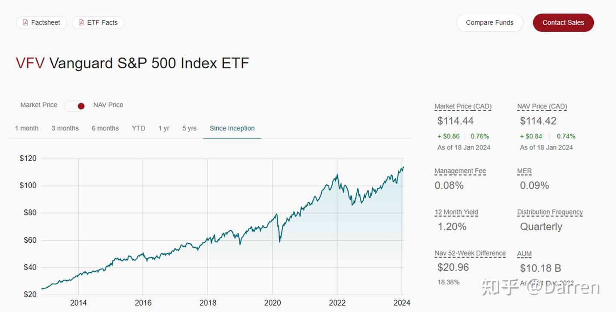Open the Compare Funds page
This screenshot has height=312, width=616.
point(489,22)
